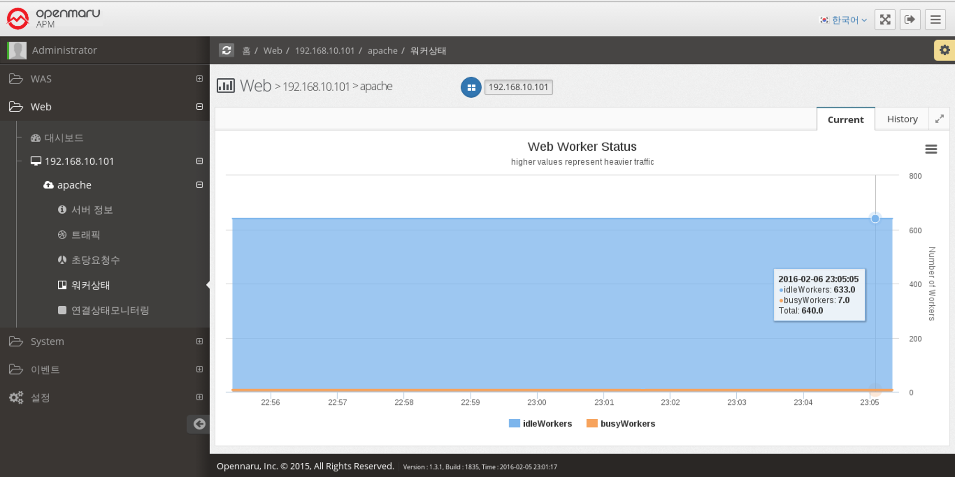Expand the System menu section
The width and height of the screenshot is (955, 477).
coord(199,341)
